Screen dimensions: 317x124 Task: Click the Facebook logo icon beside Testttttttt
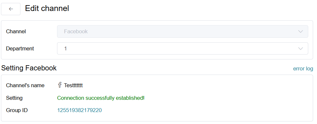click(60, 85)
